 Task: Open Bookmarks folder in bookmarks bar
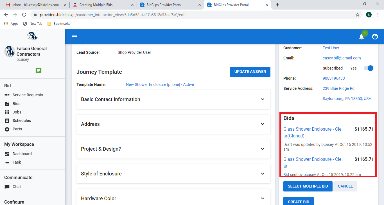59,24
